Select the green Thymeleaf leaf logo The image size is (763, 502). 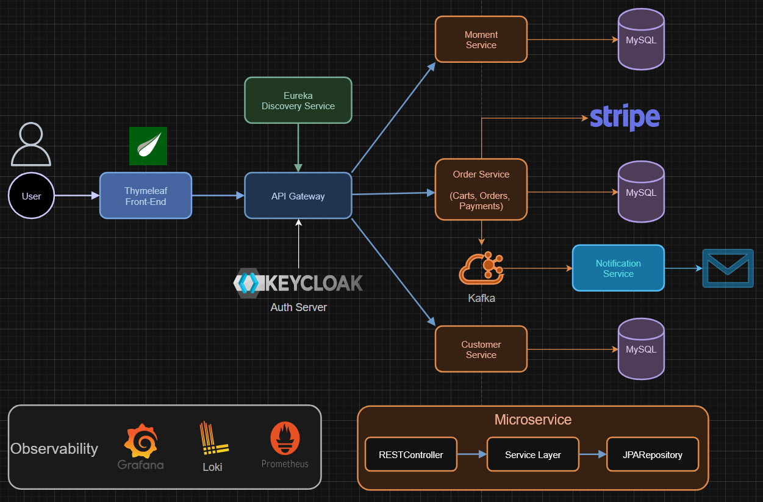coord(148,146)
